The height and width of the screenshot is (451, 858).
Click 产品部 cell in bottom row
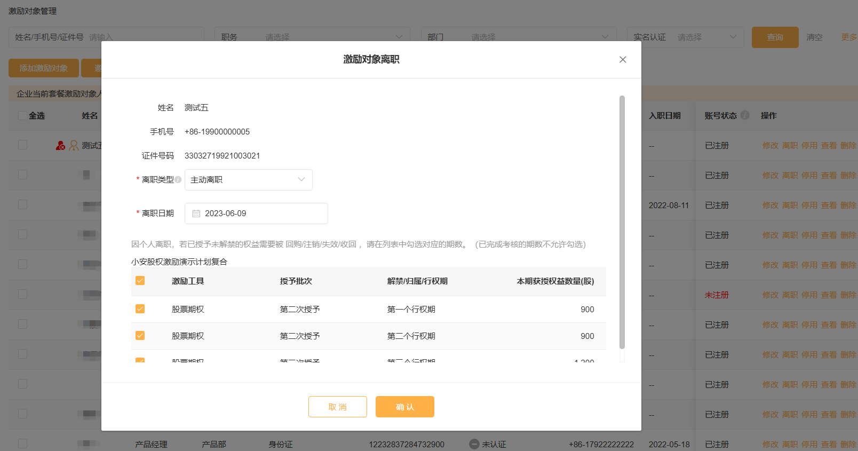click(214, 444)
